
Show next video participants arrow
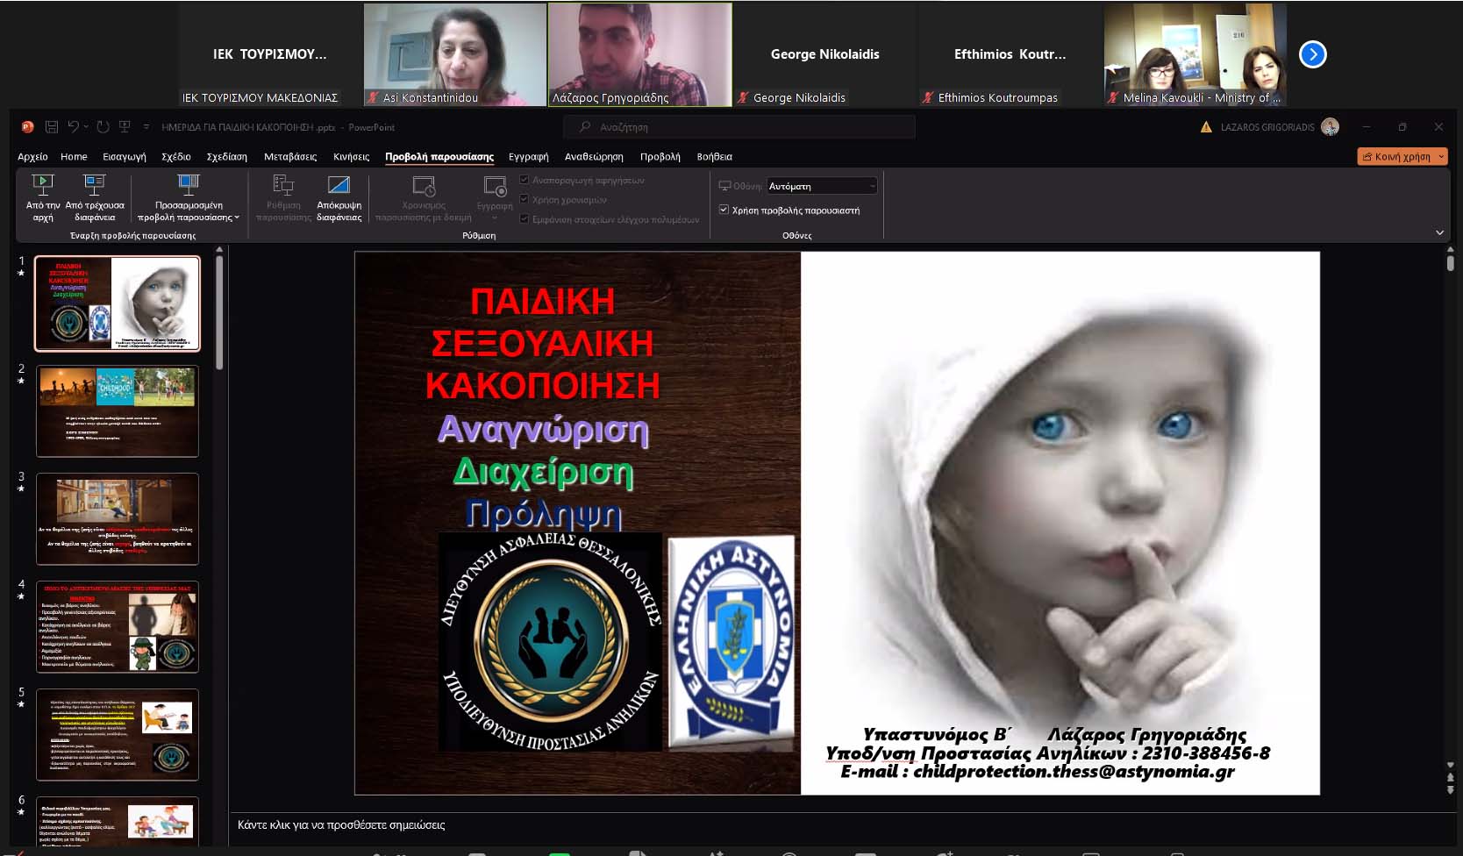[x=1312, y=54]
